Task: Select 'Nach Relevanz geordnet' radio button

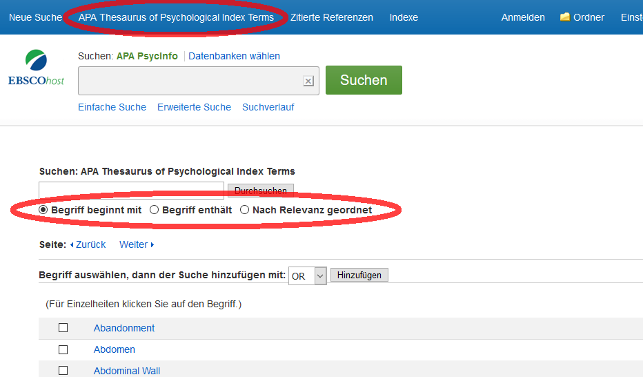Action: [245, 210]
